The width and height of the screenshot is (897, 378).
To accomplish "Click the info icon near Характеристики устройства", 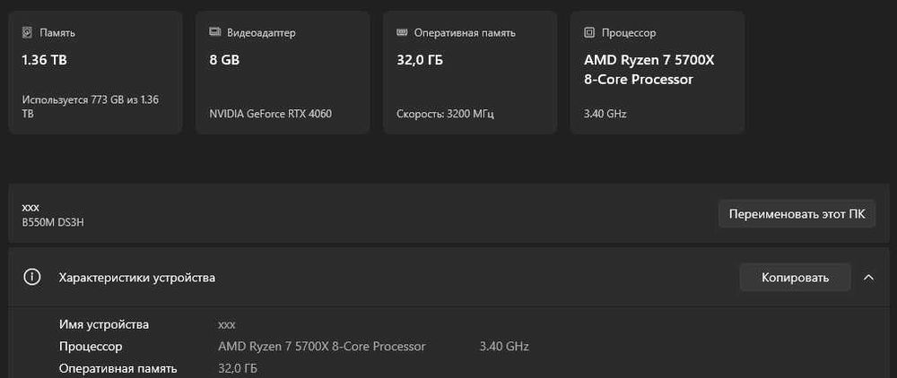I will pos(32,278).
